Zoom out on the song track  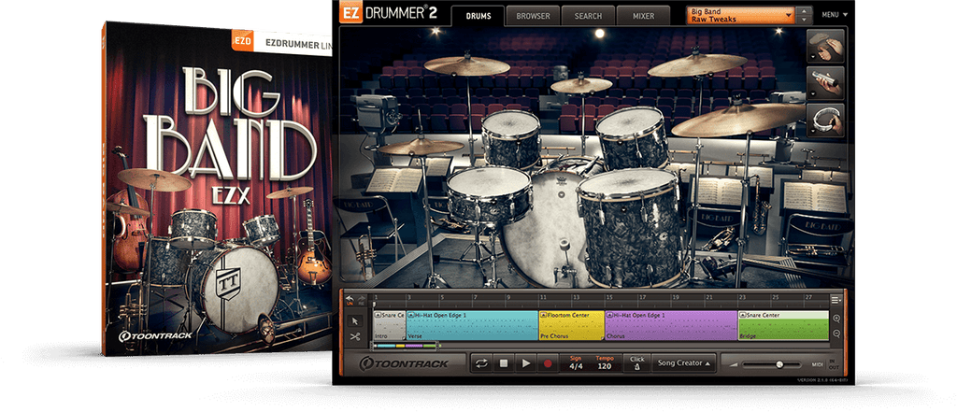836,334
